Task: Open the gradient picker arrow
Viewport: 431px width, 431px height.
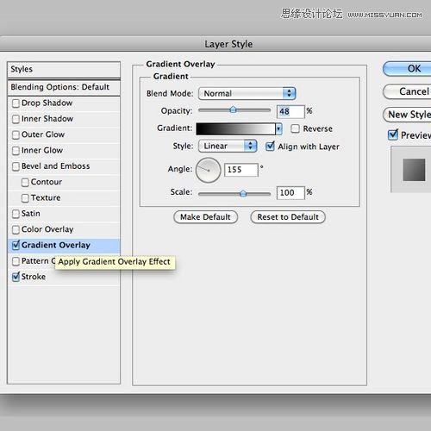Action: (278, 128)
